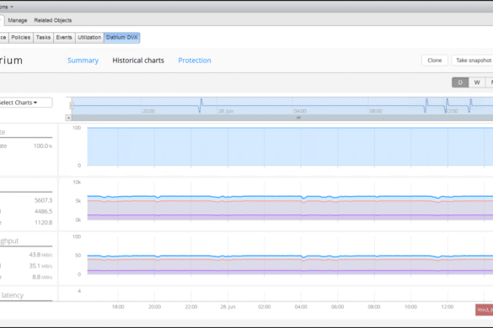Image resolution: width=493 pixels, height=328 pixels.
Task: Click the 4486.5 value in the legend
Action: tap(43, 211)
